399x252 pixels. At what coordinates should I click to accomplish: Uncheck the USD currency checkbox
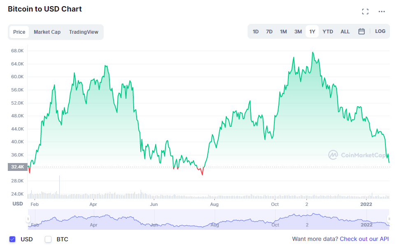click(x=12, y=239)
